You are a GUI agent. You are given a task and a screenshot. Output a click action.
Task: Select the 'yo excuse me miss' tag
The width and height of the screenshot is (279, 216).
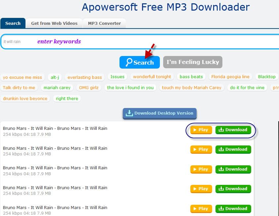point(23,77)
